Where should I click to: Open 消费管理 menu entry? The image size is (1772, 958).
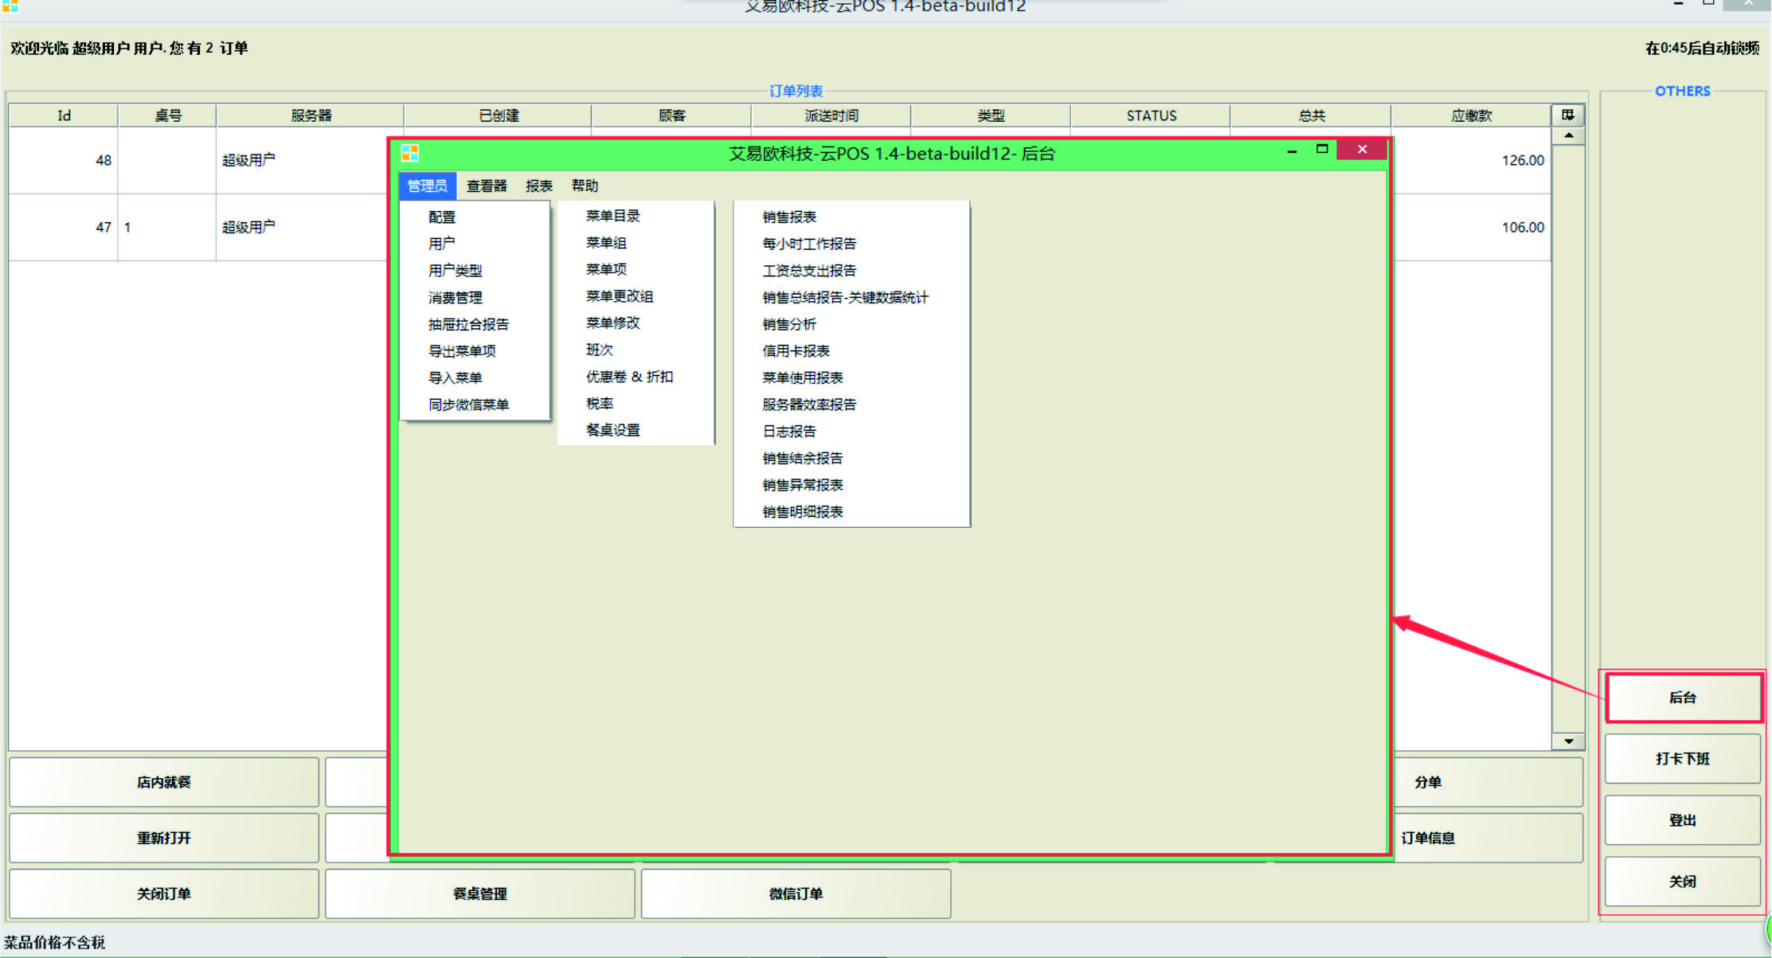click(455, 298)
